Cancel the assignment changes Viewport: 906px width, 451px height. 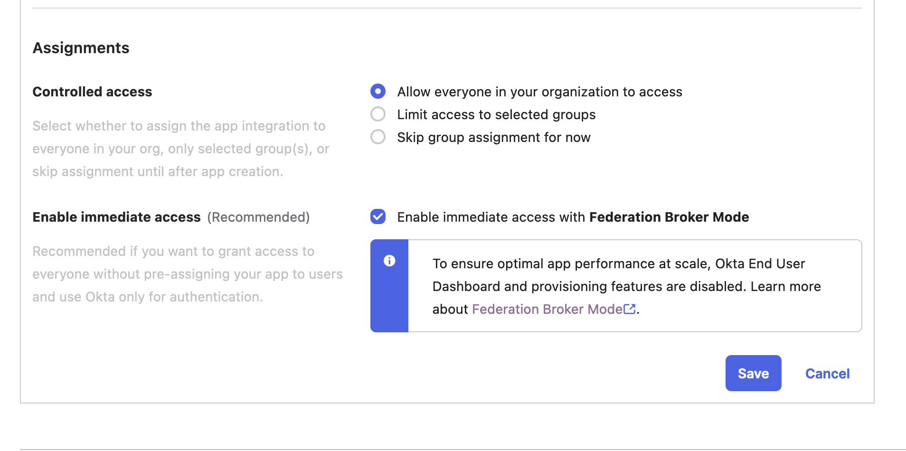tap(827, 374)
